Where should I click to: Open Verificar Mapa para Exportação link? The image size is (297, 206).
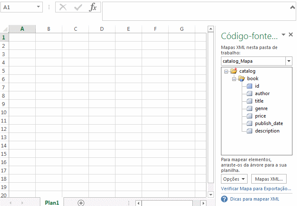(256, 189)
